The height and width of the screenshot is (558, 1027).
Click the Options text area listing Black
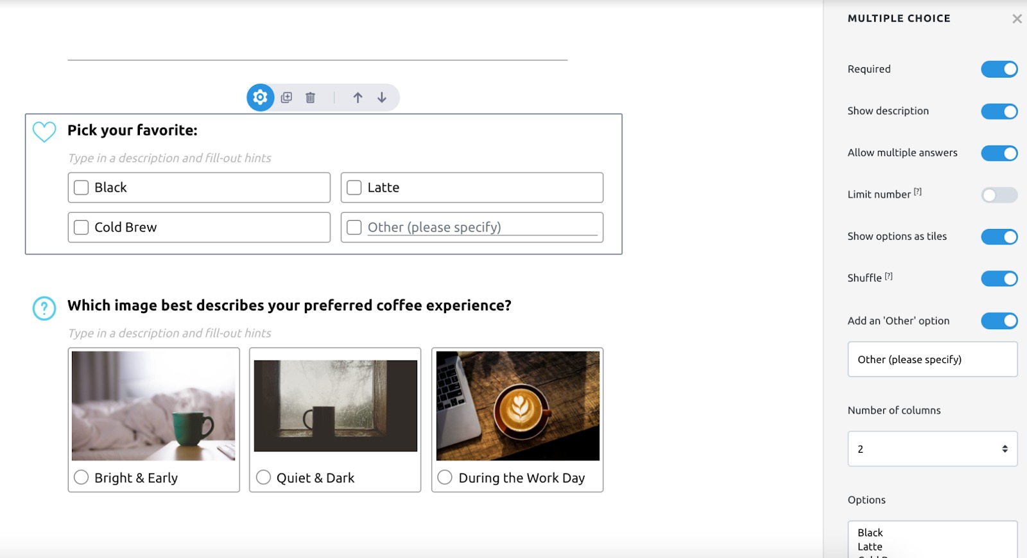[932, 539]
